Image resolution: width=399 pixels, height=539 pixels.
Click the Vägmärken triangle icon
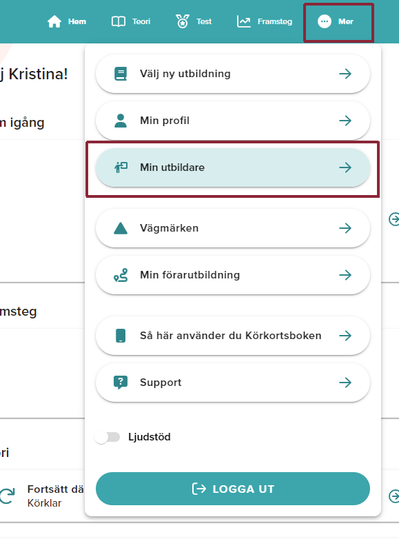tap(121, 228)
